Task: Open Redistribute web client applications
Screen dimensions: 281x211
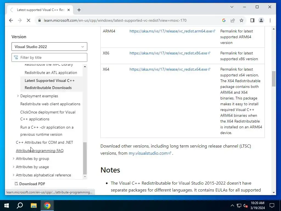Action: pyautogui.click(x=50, y=104)
